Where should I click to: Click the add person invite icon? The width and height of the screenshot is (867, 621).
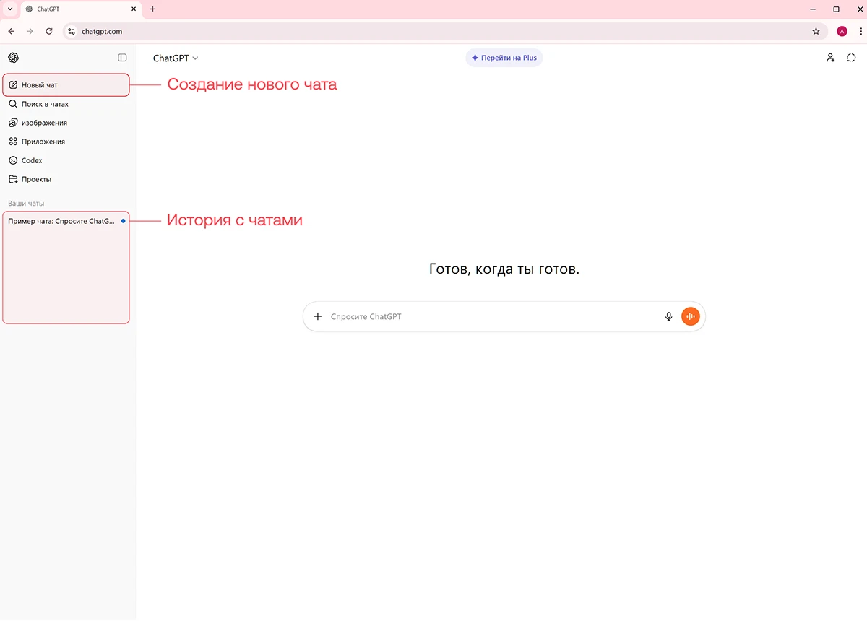click(830, 58)
